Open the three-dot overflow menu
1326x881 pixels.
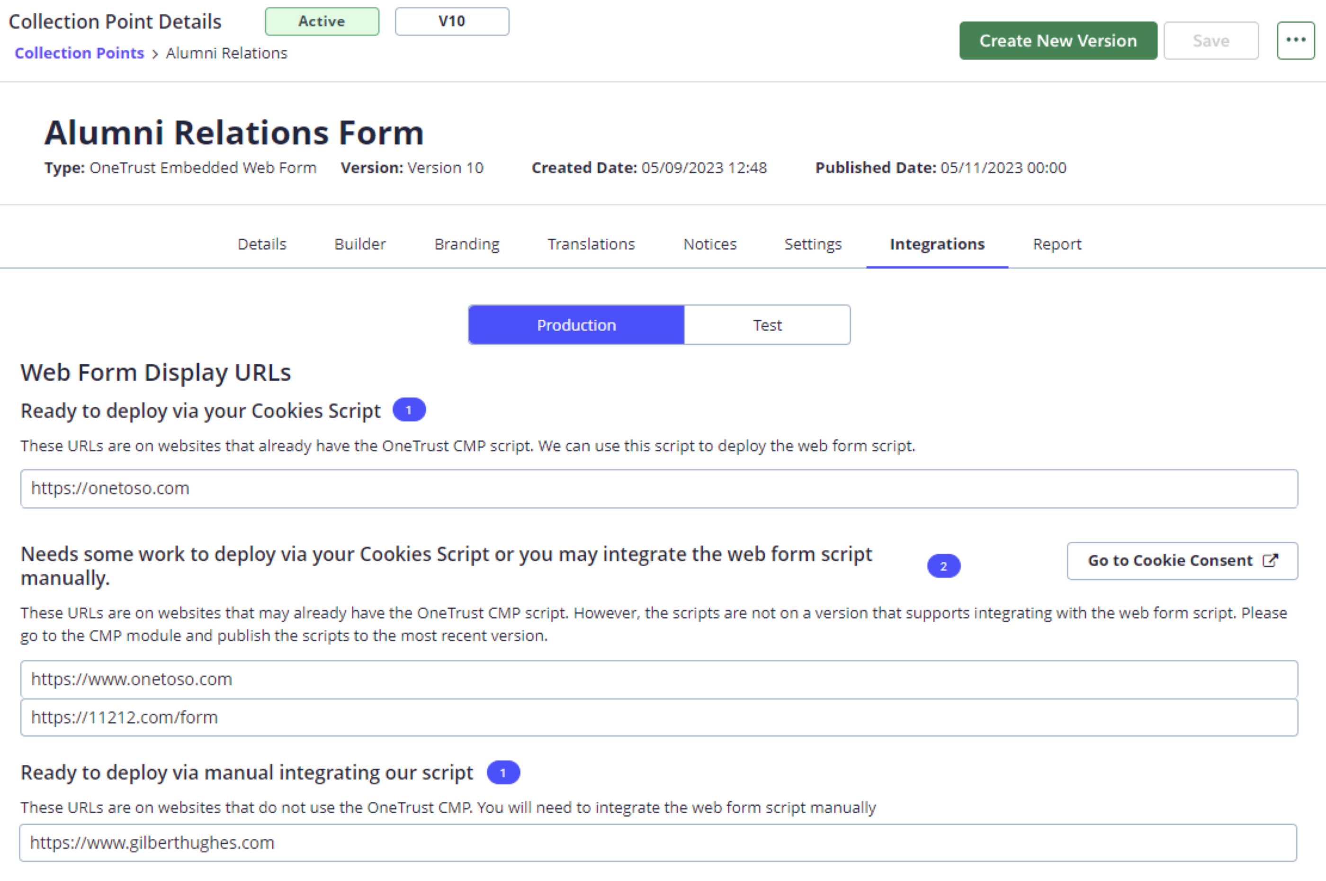1296,39
